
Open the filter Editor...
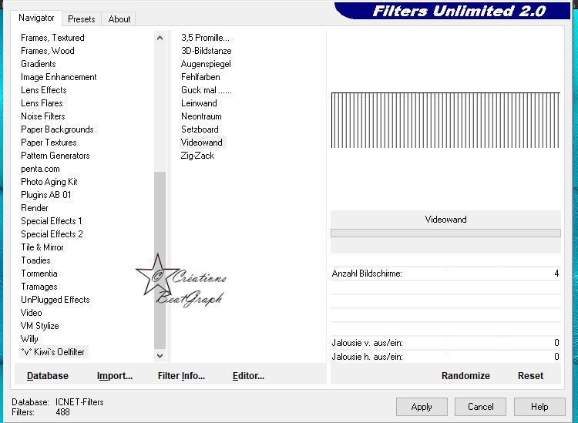pos(248,376)
